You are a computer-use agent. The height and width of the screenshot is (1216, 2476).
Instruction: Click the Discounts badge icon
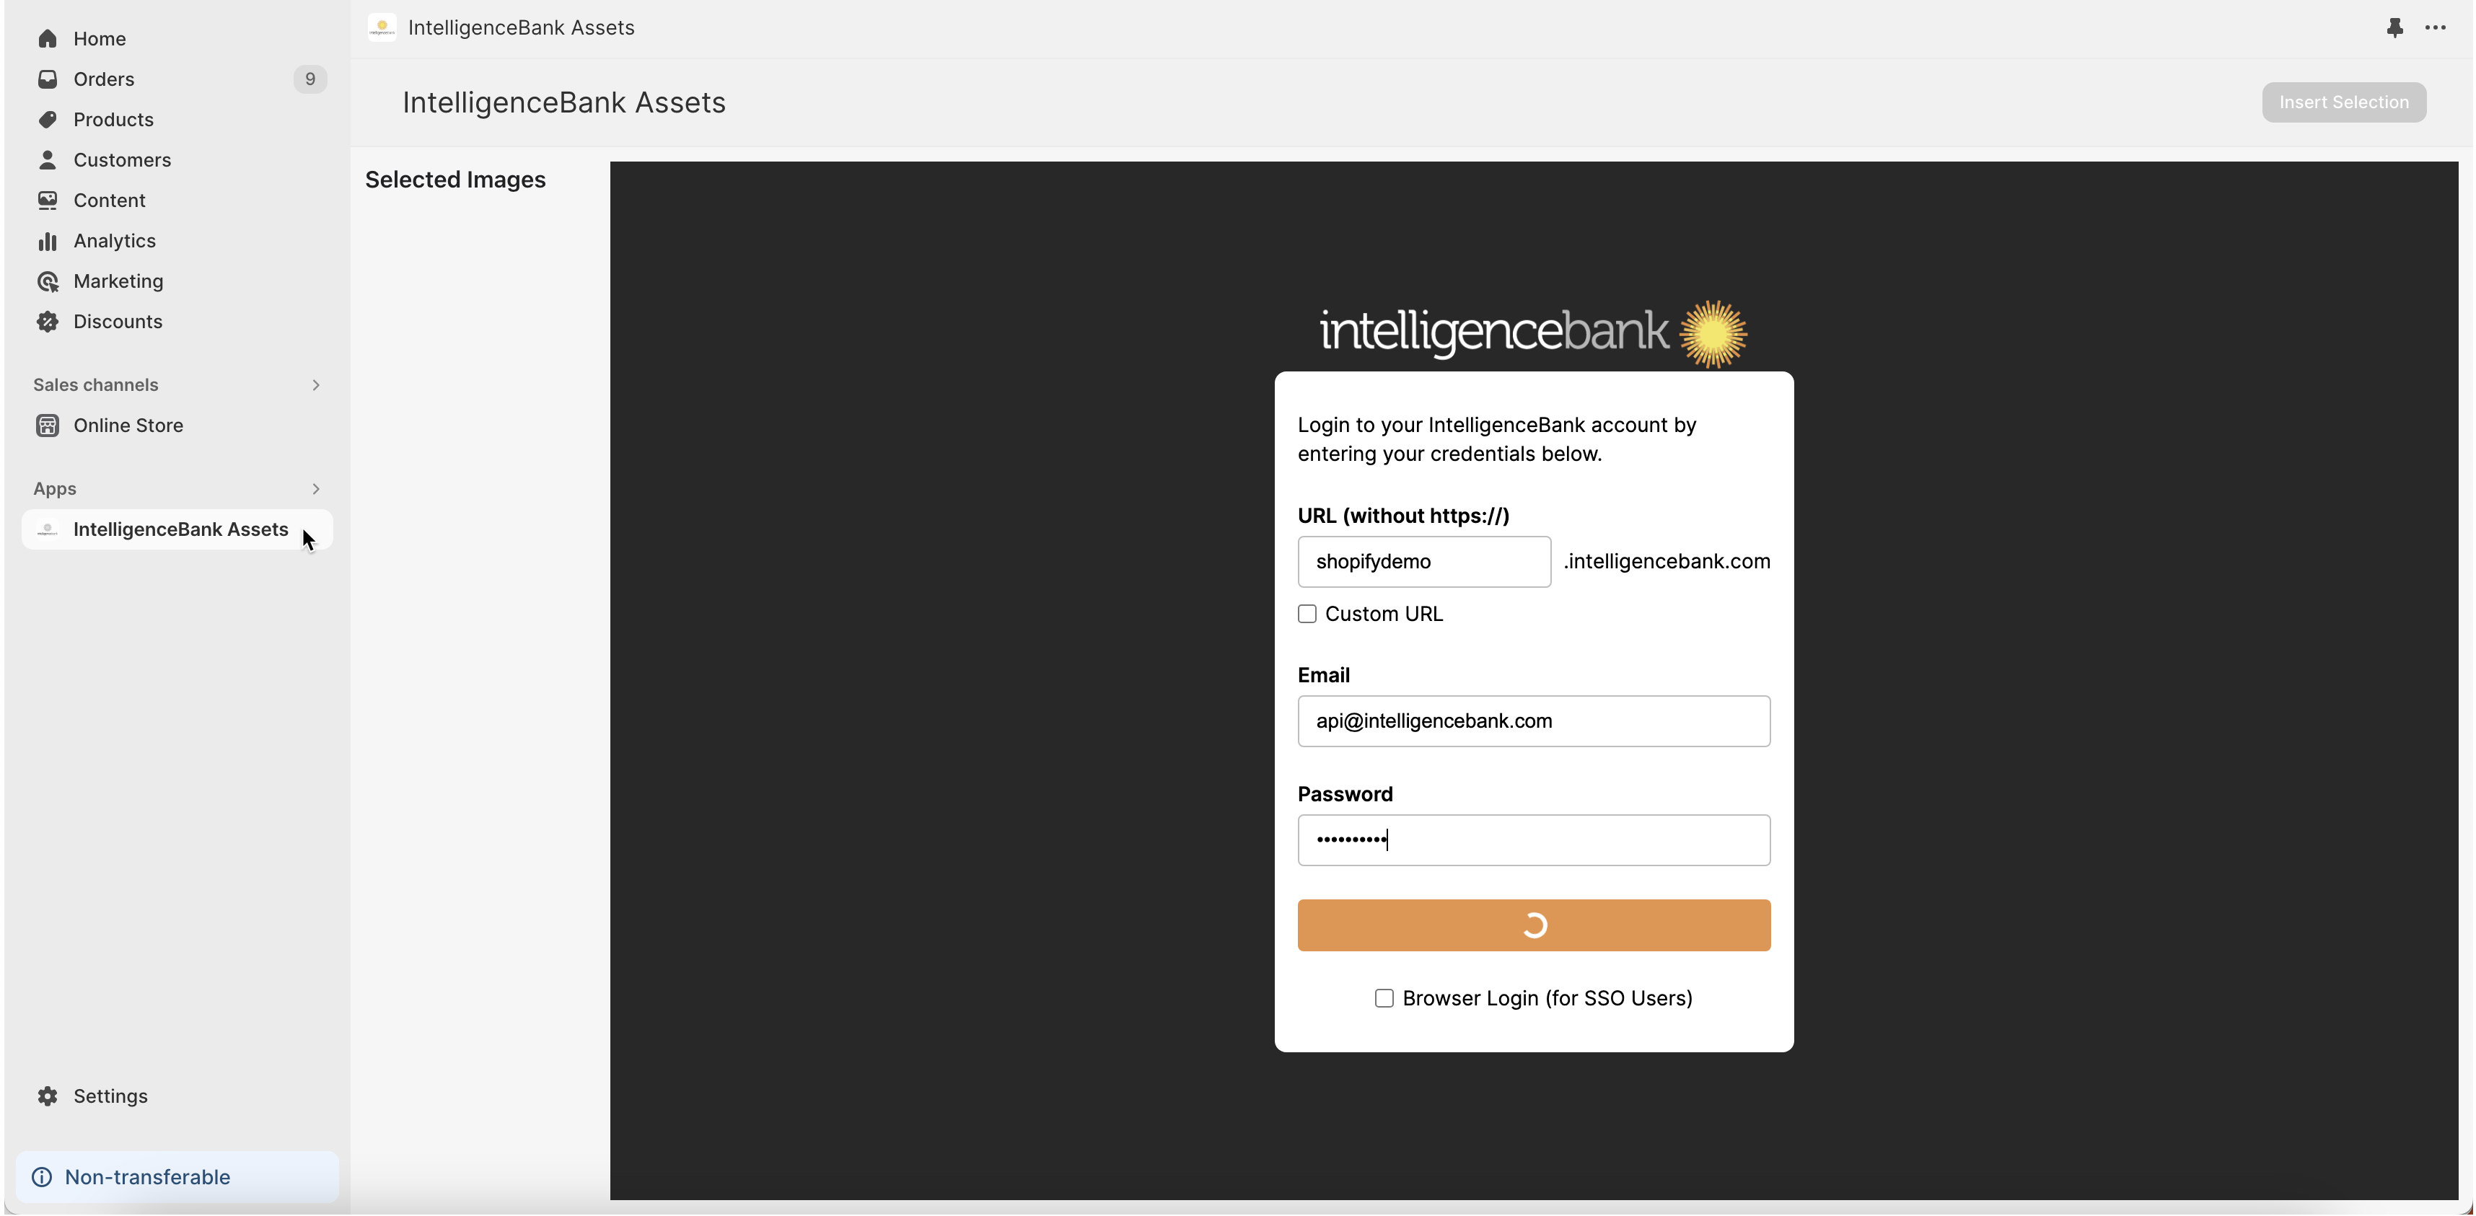[47, 321]
